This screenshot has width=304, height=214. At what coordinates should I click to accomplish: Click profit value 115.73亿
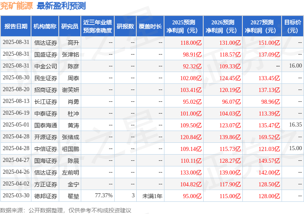[230, 149]
